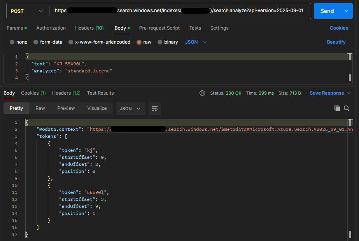This screenshot has height=241, width=359.
Task: Copy the response body with copy icon
Action: 337,108
